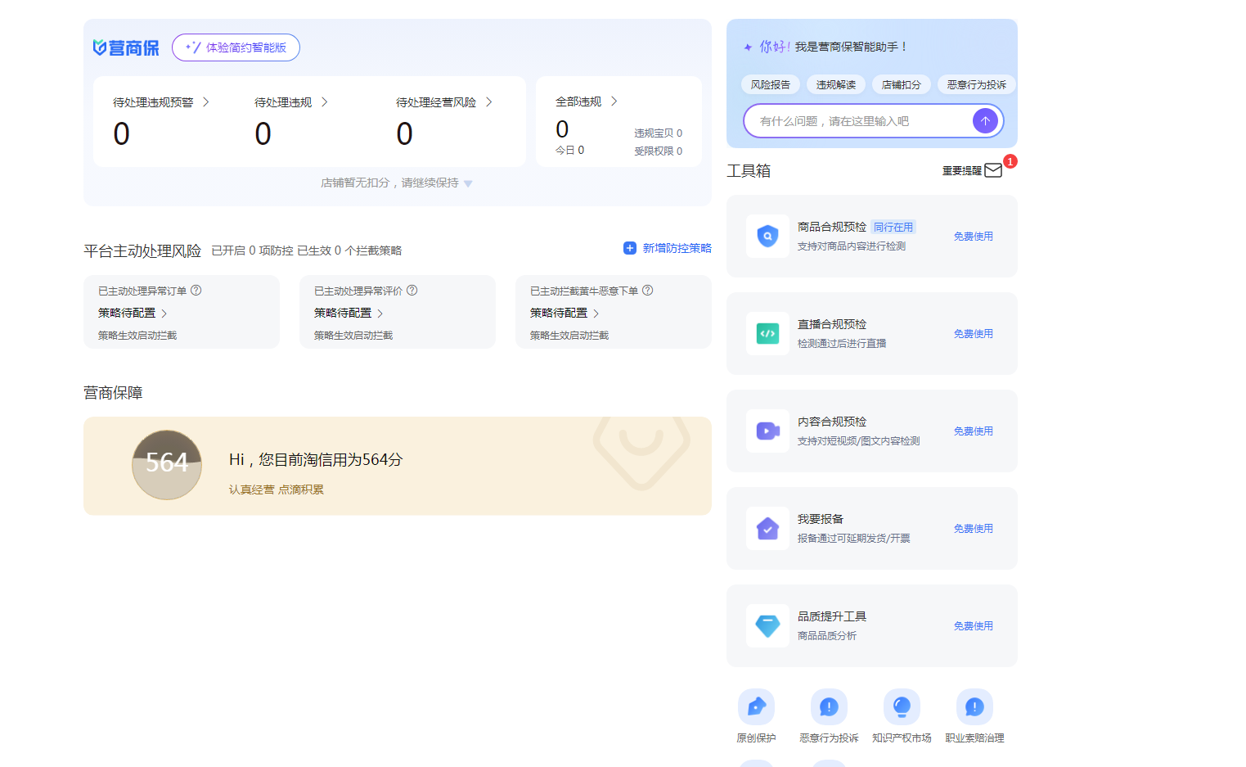1246x767 pixels.
Task: Click help icon beside 已主动处理异常评价
Action: tap(412, 291)
